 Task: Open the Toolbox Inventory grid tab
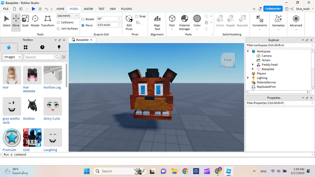(x=26, y=47)
